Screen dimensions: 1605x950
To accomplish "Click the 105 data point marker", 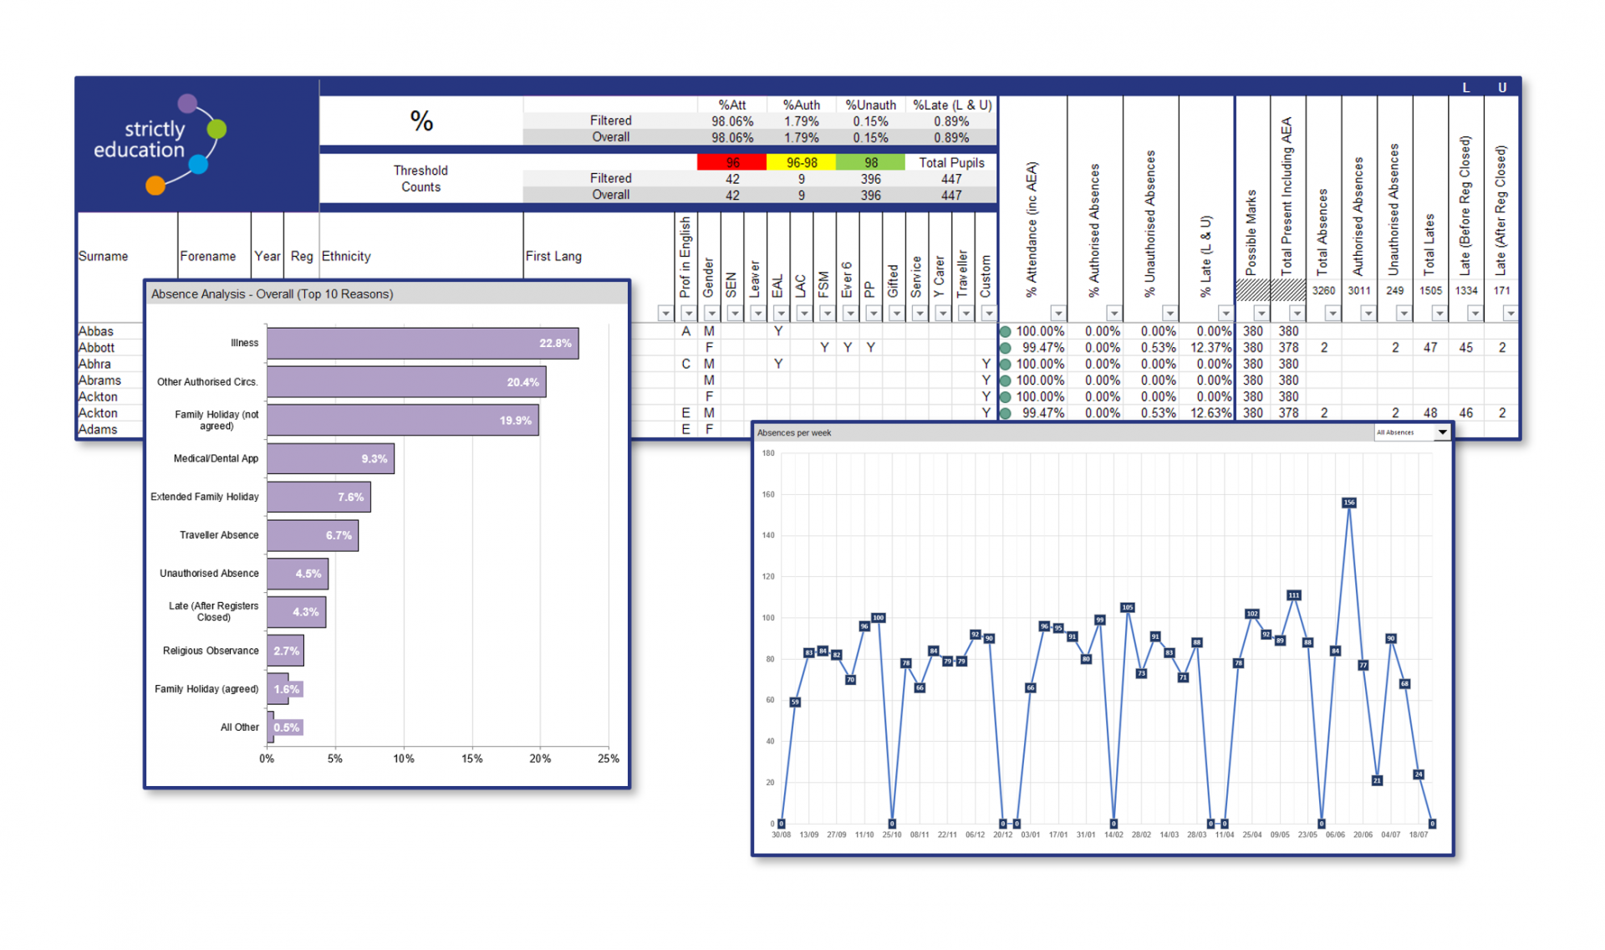I will point(1127,608).
